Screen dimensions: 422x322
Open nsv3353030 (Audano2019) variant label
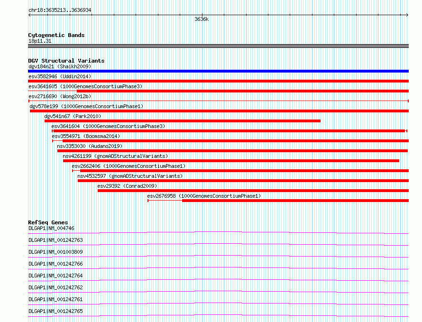point(90,146)
